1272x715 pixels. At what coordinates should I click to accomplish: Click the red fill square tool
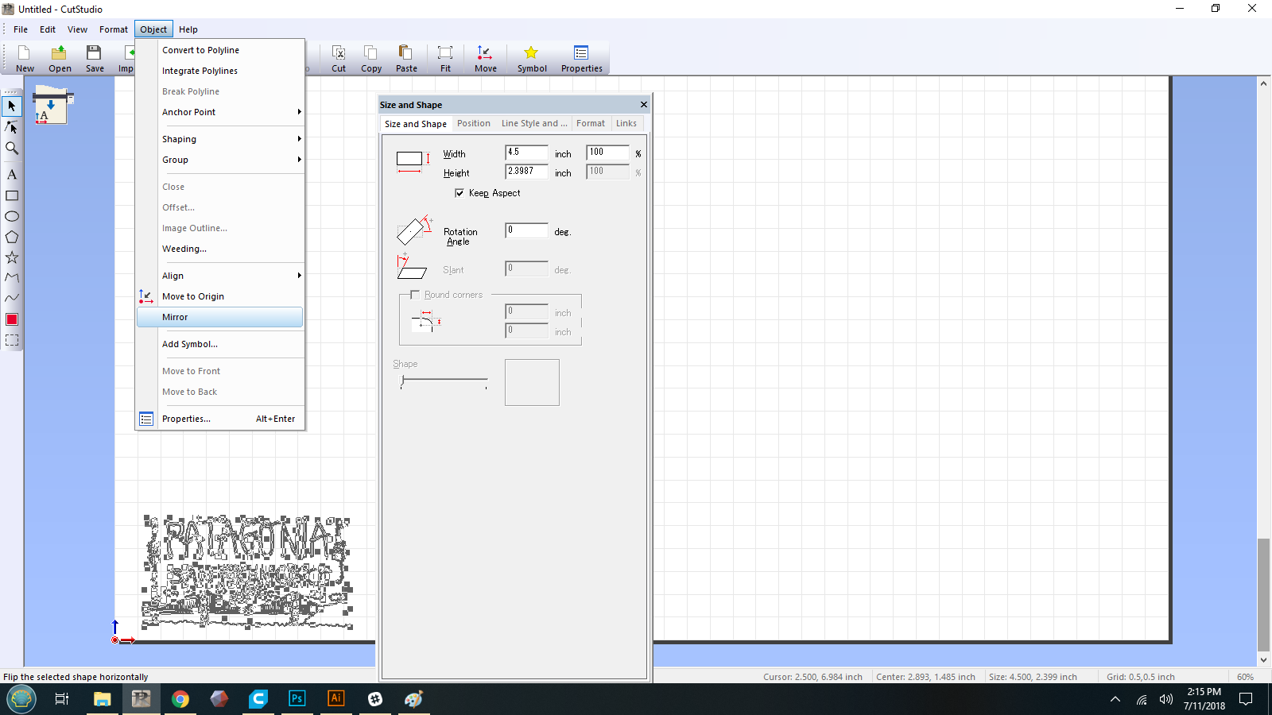pyautogui.click(x=12, y=319)
